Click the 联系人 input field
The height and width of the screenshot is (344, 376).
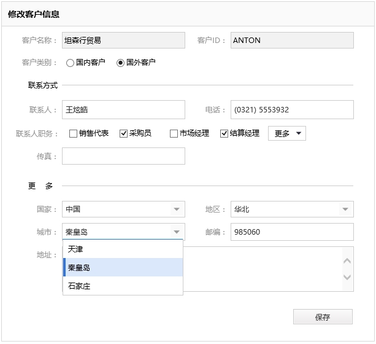[123, 110]
